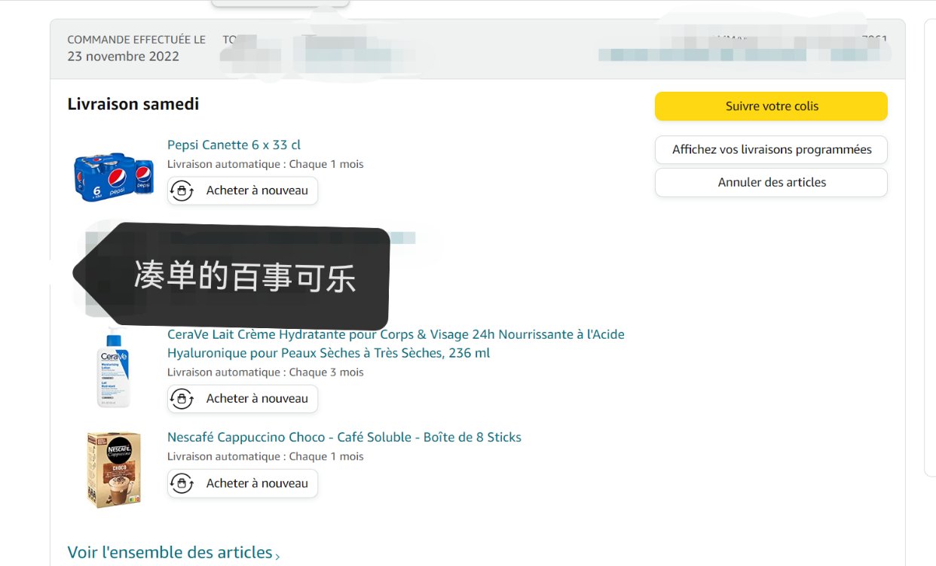Click Acheter à nouveau for CeraVe lotion
Image resolution: width=936 pixels, height=566 pixels.
pos(243,399)
